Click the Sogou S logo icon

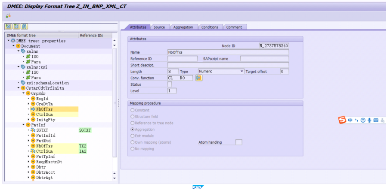coord(342,120)
